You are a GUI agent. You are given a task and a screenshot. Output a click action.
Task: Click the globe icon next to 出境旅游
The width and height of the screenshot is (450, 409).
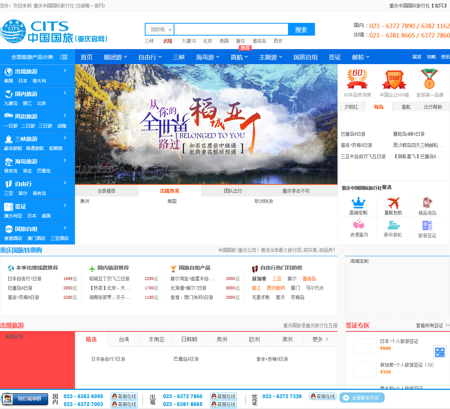[9, 72]
